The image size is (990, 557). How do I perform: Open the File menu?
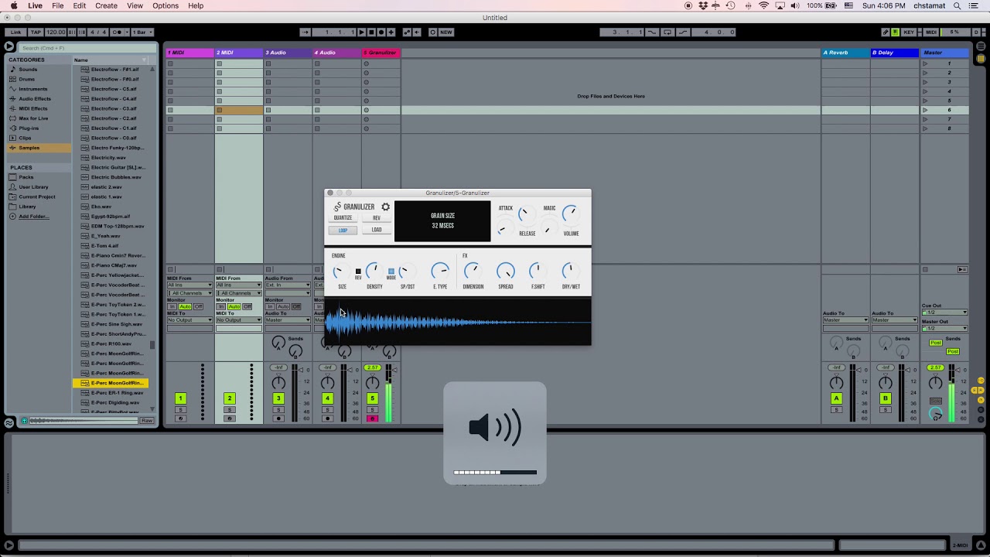(x=58, y=5)
